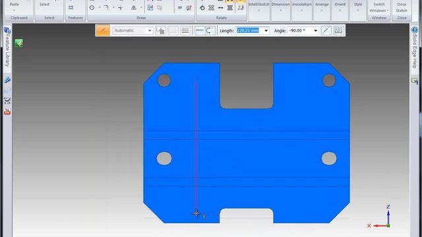Click the line color icon after Automatic
The height and width of the screenshot is (237, 422).
click(x=160, y=30)
